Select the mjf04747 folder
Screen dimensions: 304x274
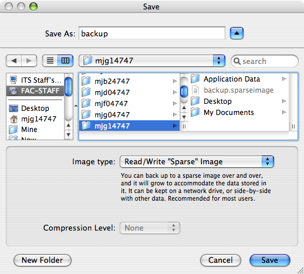[129, 103]
